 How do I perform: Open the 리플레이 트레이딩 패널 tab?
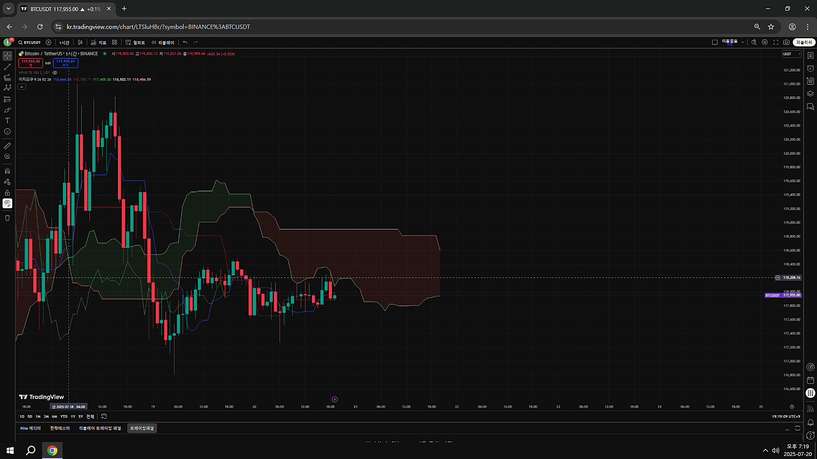click(x=100, y=428)
